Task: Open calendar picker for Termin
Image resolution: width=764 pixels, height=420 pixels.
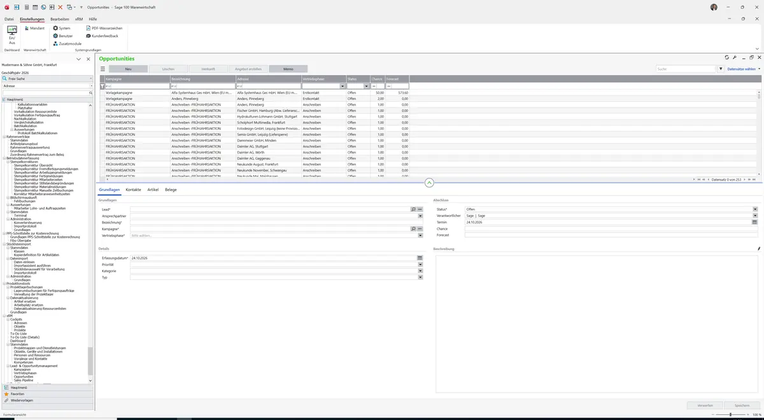Action: tap(755, 222)
